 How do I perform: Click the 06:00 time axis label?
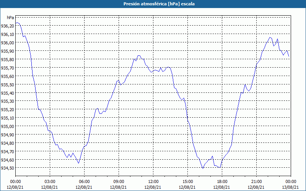point(84,181)
